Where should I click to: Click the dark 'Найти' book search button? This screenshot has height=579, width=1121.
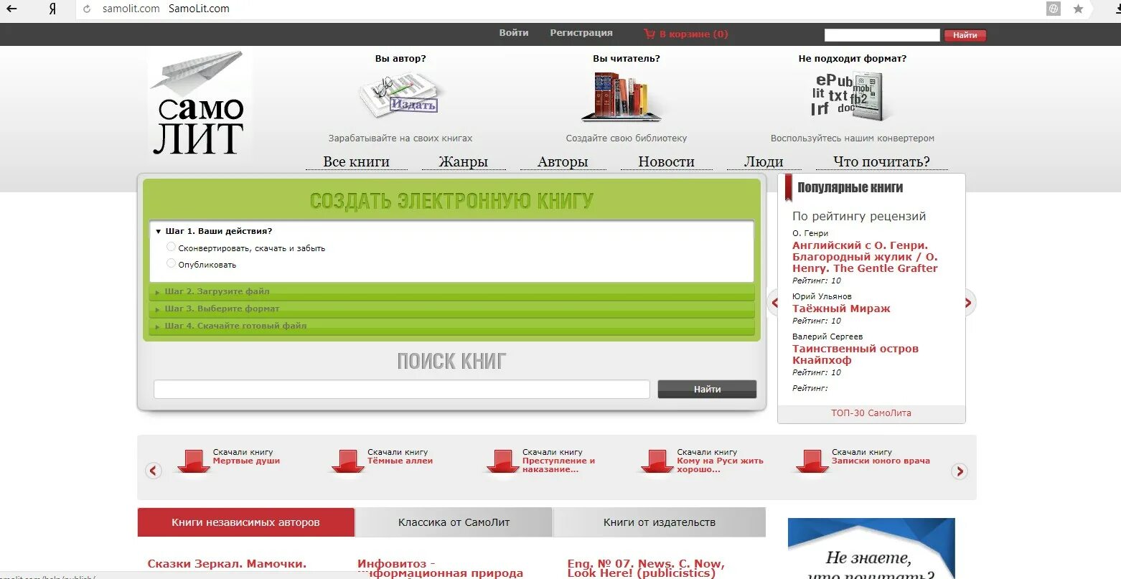[x=707, y=389]
